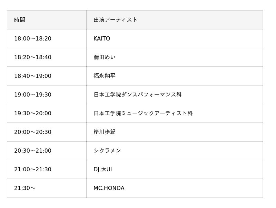276x208 pixels.
Task: Click the DJ.大川 artist cell
Action: point(103,169)
